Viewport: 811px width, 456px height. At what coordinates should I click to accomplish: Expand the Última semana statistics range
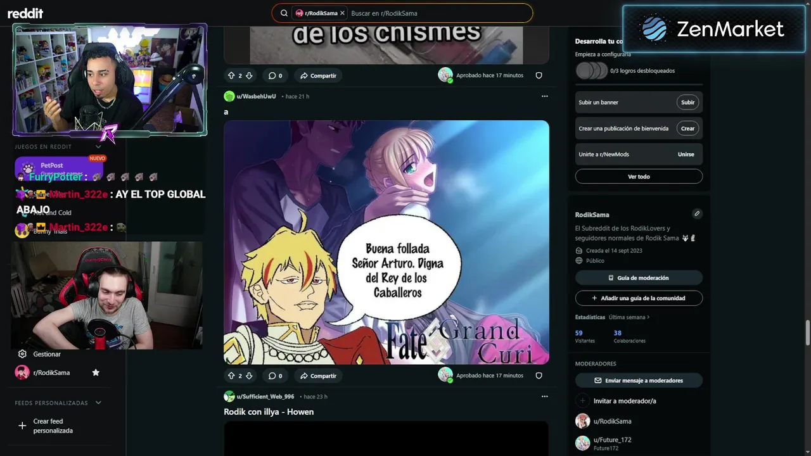pyautogui.click(x=629, y=317)
